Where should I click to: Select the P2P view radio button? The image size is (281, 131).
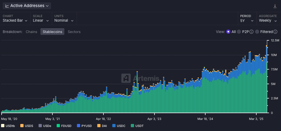coord(239,32)
